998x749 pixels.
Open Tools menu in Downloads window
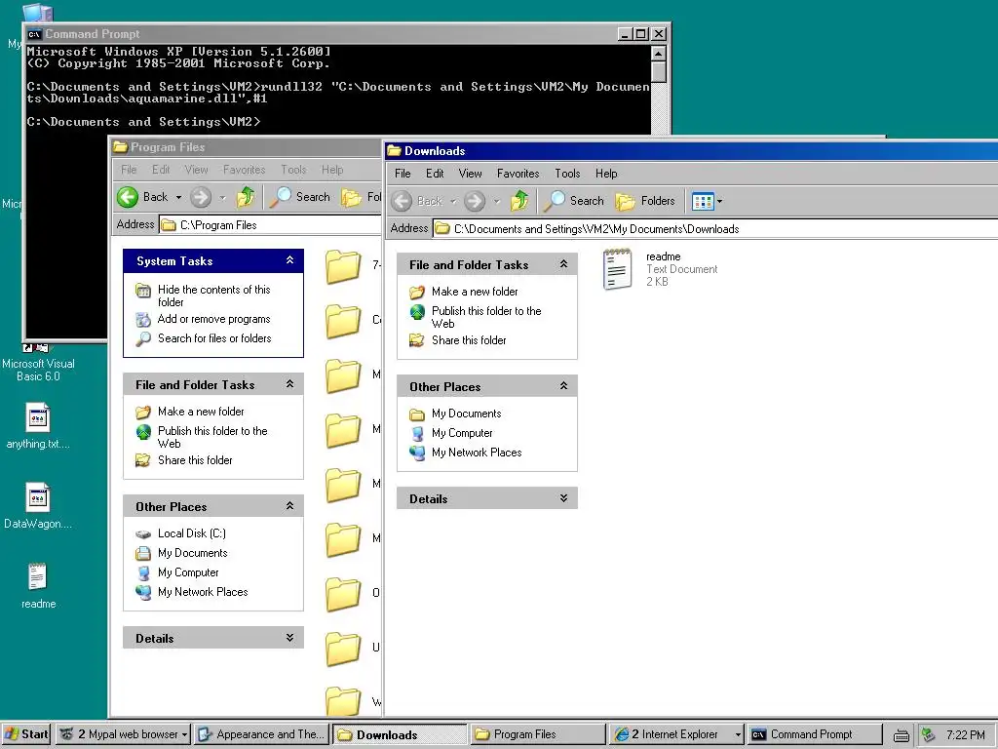(x=567, y=174)
